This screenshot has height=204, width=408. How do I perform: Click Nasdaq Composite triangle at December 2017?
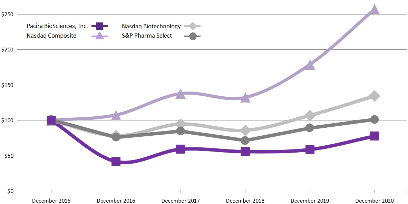181,94
